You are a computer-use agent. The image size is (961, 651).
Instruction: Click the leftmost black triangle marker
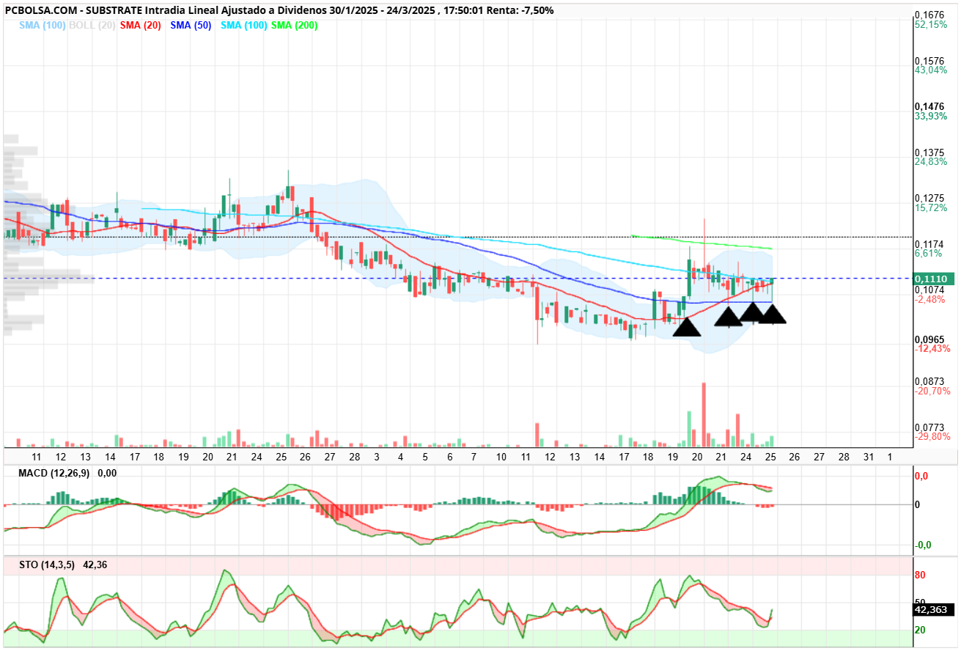tap(687, 327)
